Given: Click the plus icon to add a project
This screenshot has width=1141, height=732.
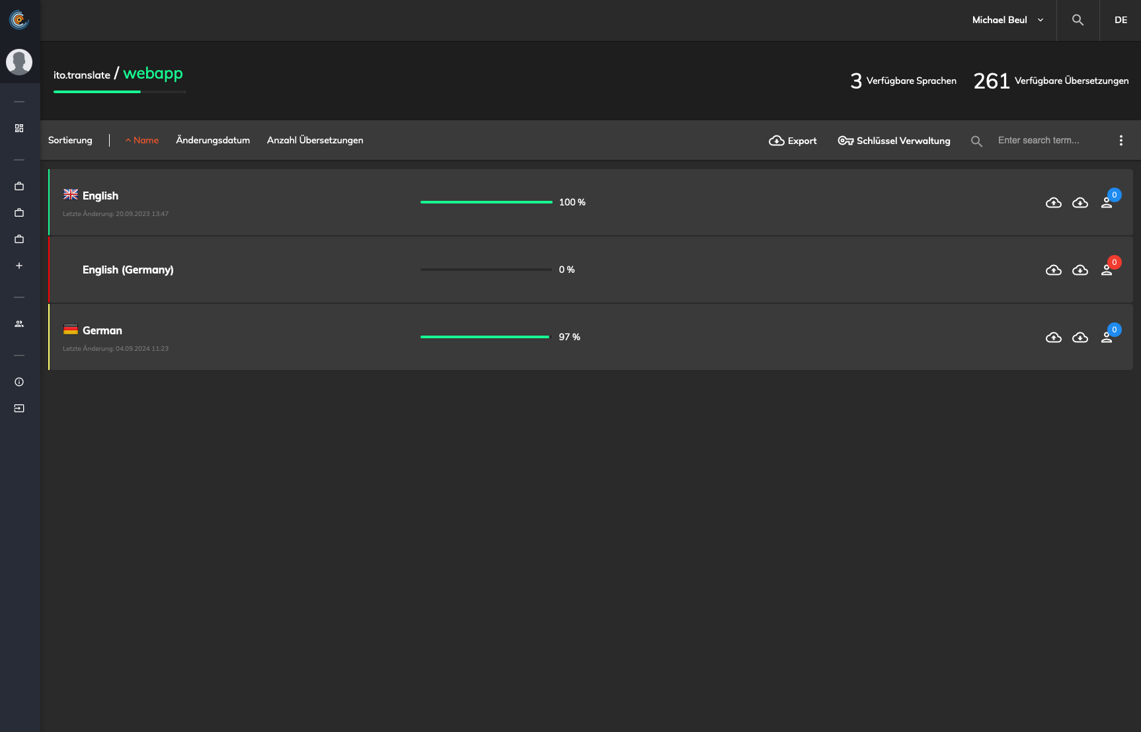Looking at the screenshot, I should [19, 266].
